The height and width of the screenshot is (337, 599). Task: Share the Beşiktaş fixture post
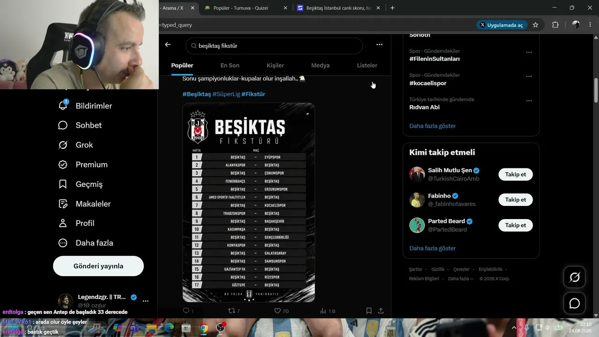click(381, 311)
